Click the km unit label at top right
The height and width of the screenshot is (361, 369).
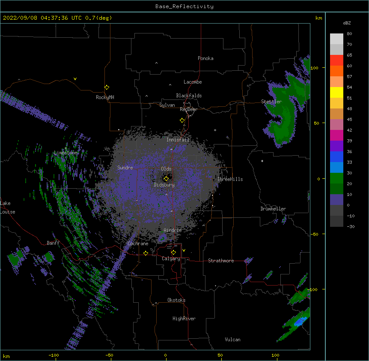pos(319,18)
